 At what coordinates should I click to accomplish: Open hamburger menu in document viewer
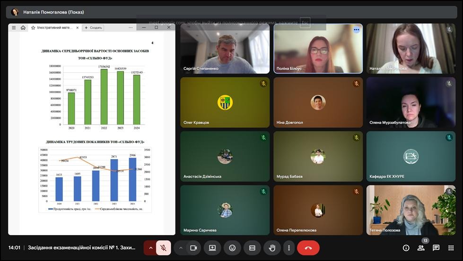(14, 28)
